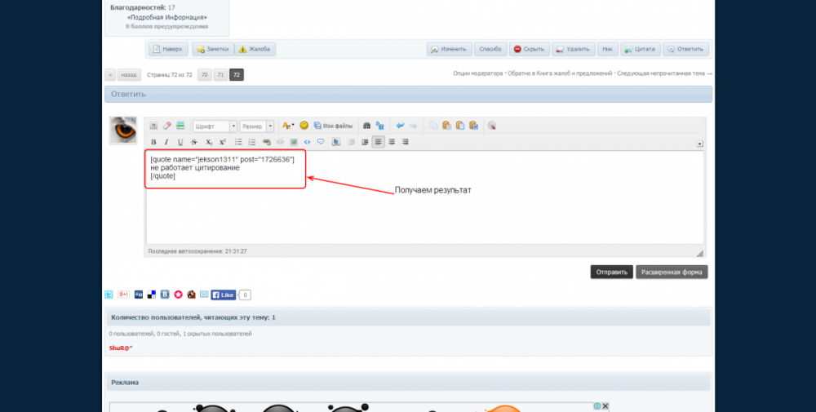This screenshot has height=412, width=816.
Task: Open the Расширенная форма button
Action: click(x=672, y=272)
